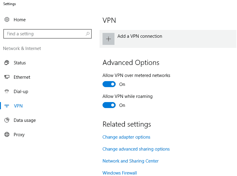The height and width of the screenshot is (176, 237).
Task: Select the Dial-up phone icon
Action: tap(7, 91)
